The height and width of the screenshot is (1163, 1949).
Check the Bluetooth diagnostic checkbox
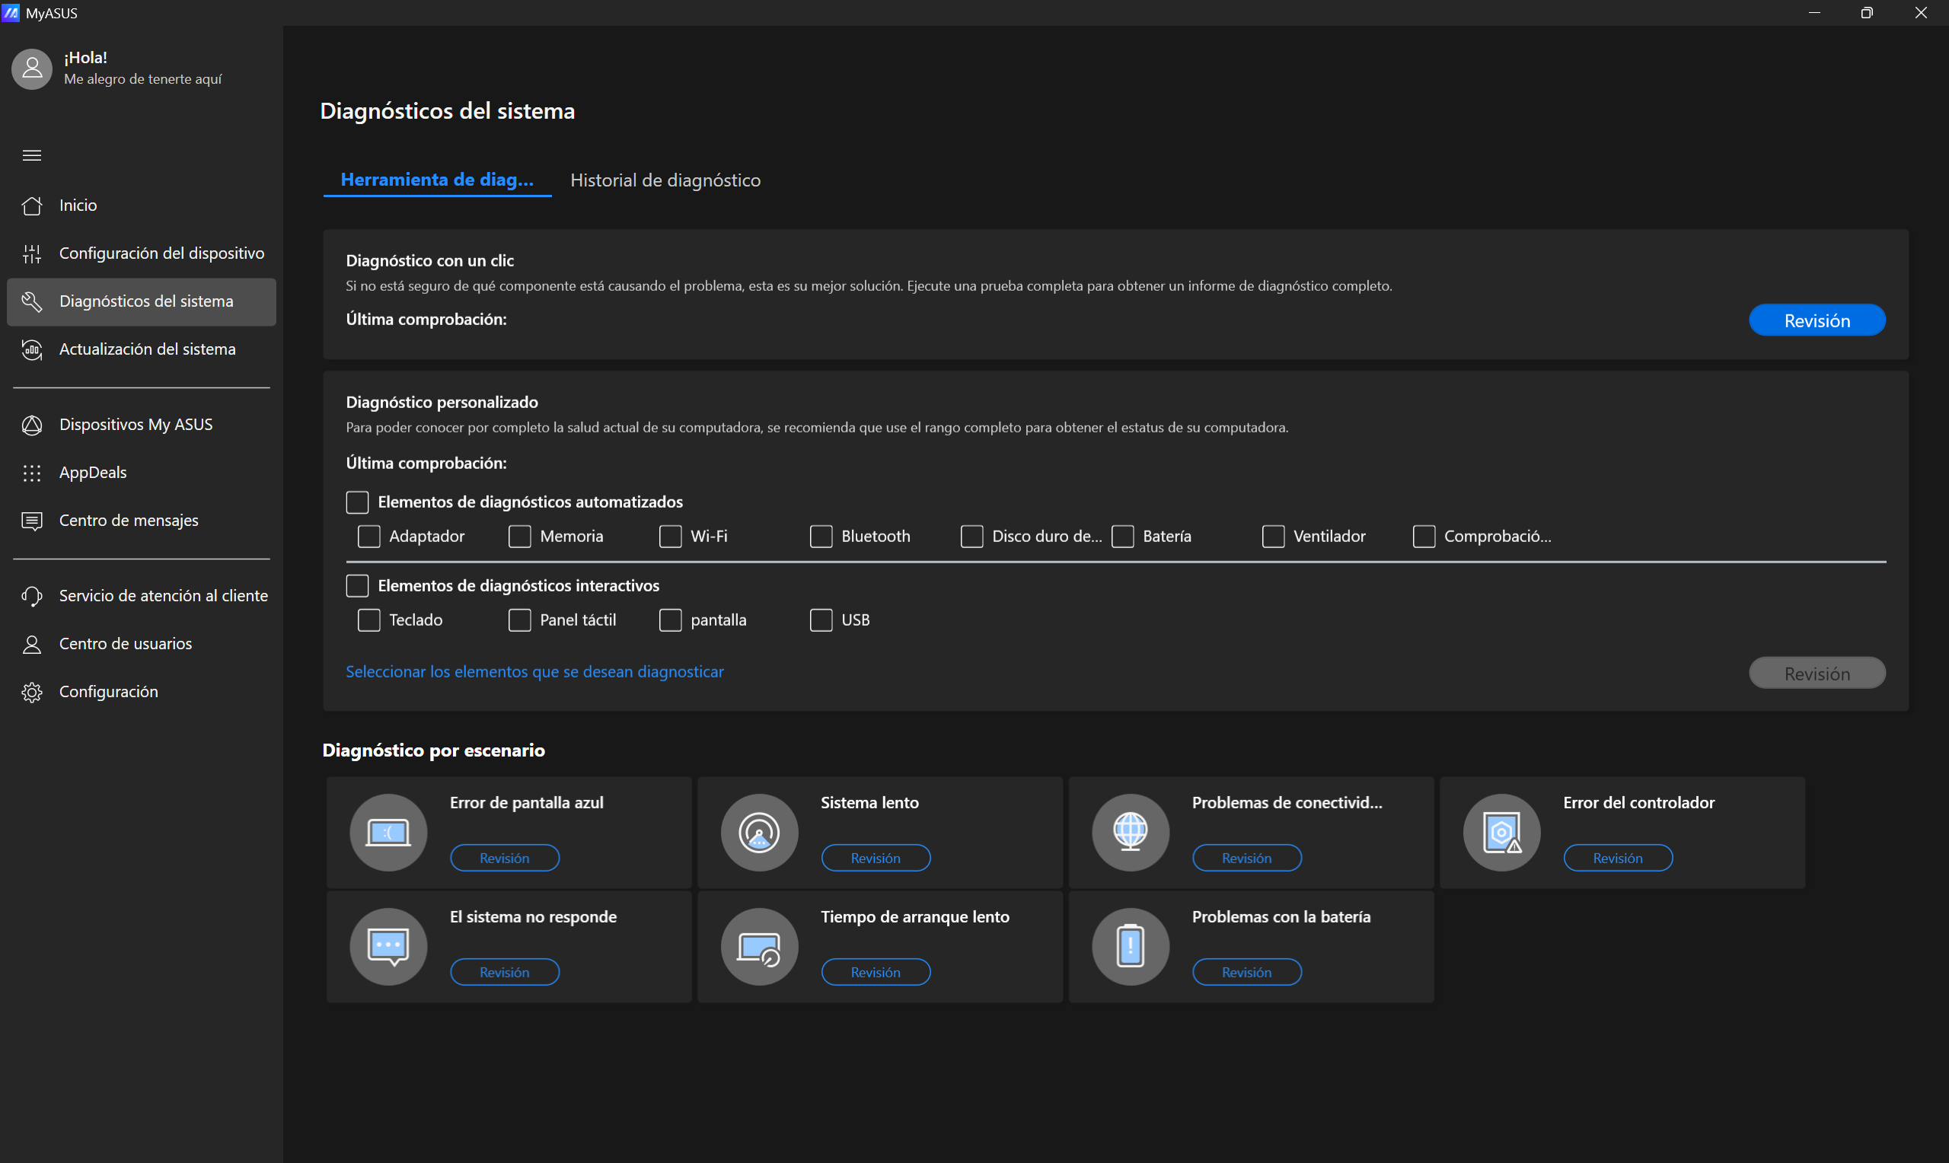(821, 537)
